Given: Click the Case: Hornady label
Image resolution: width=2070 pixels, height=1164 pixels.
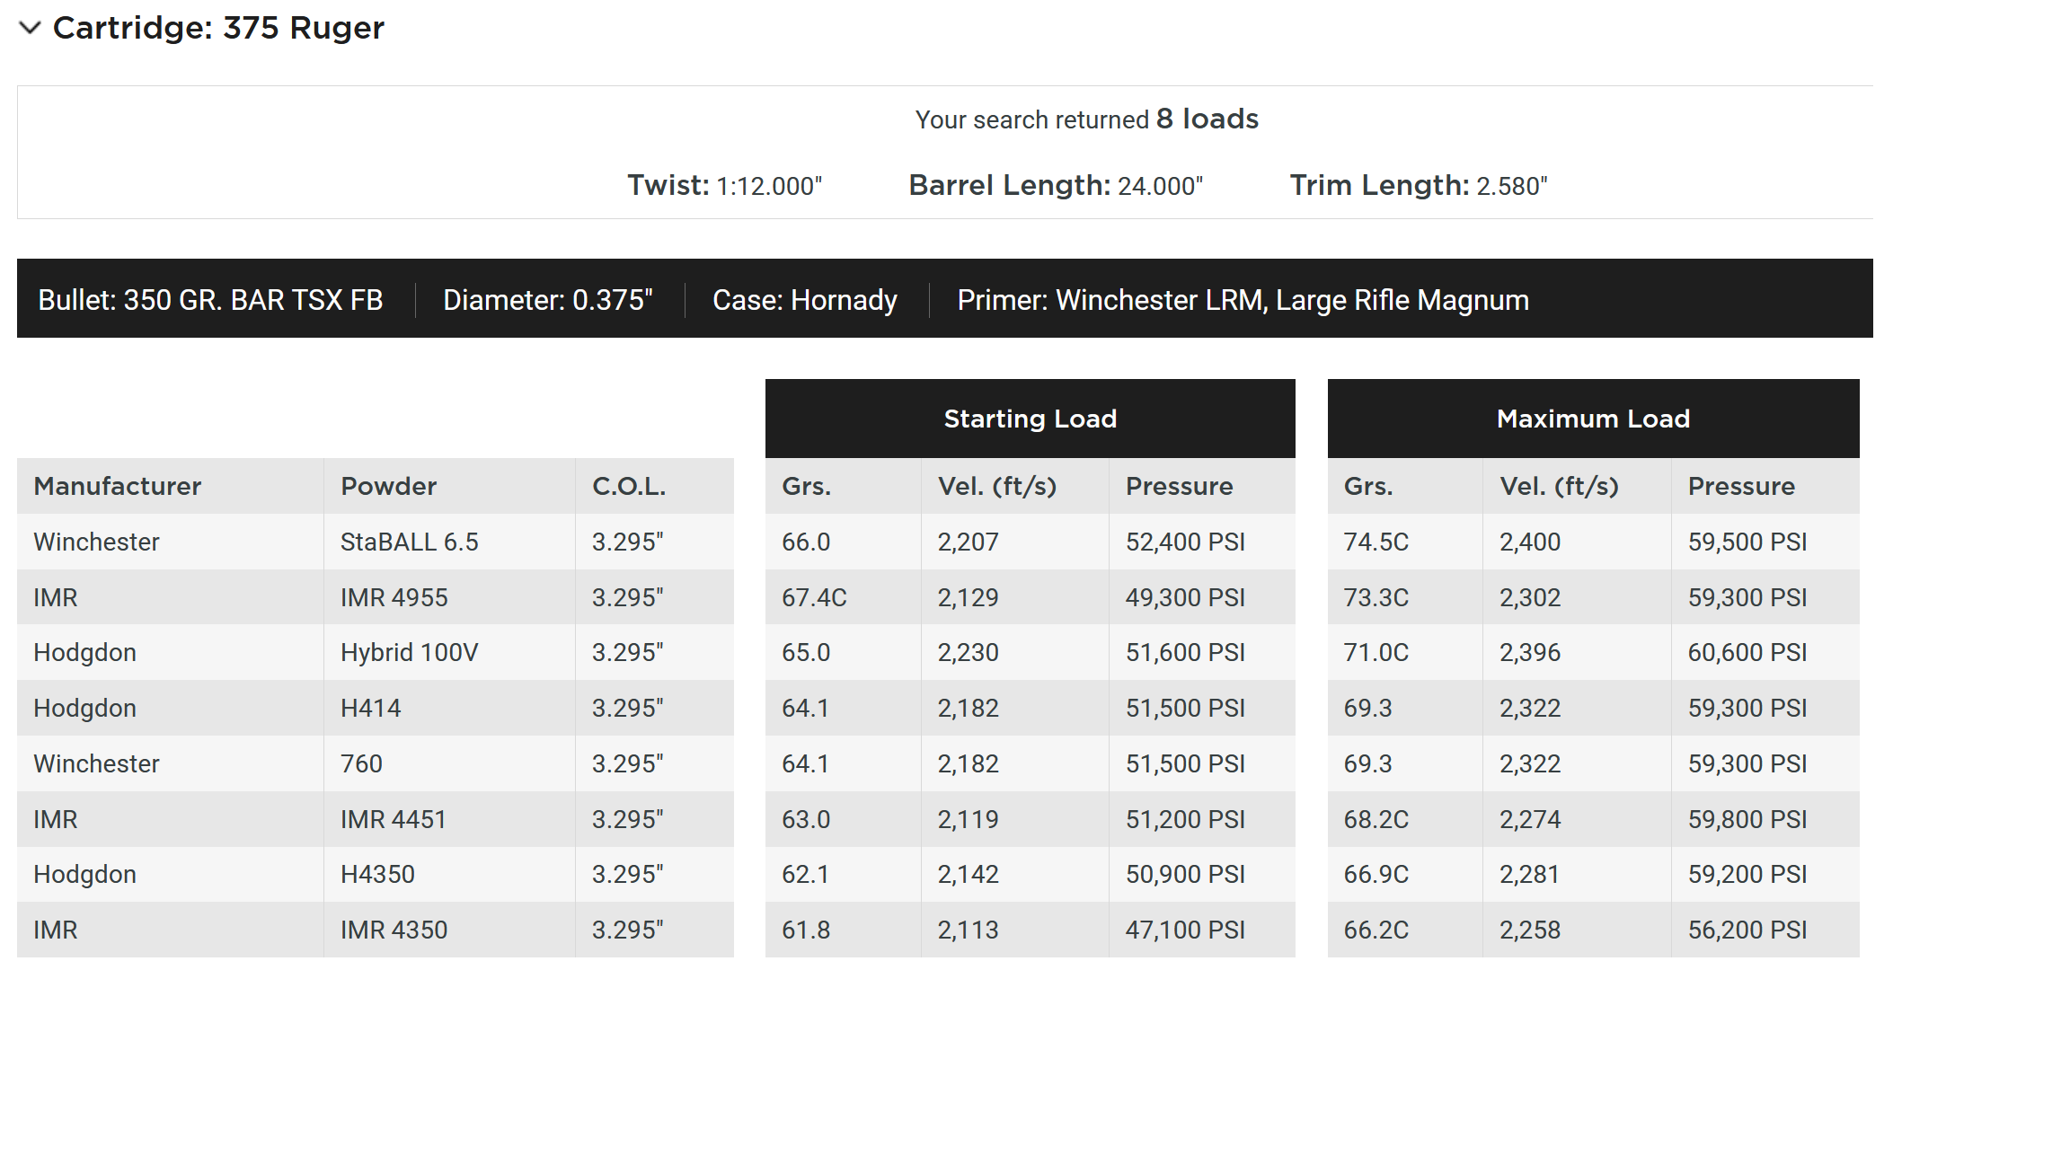Looking at the screenshot, I should 805,300.
